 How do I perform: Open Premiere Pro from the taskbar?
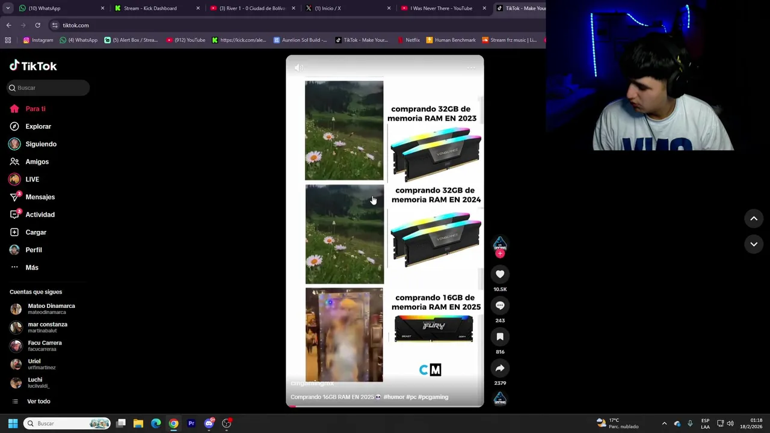(191, 423)
